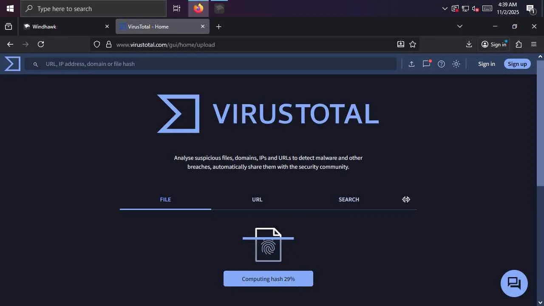This screenshot has width=544, height=306.
Task: Bookmark this page with the star icon
Action: [413, 44]
